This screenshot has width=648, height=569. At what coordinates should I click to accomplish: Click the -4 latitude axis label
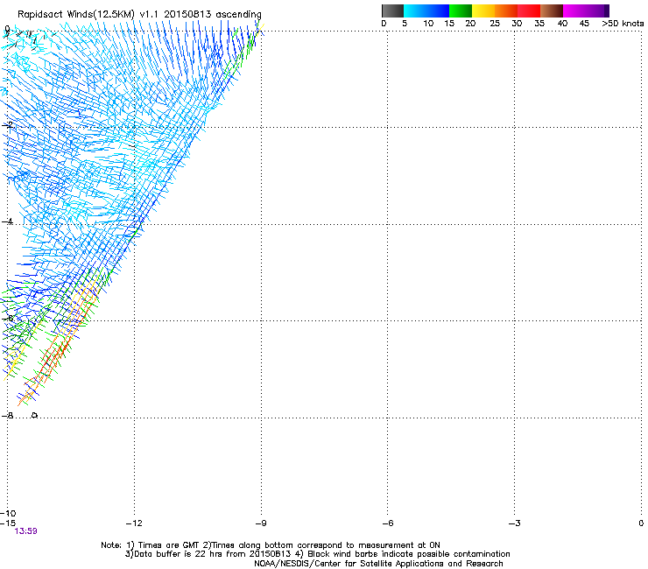point(7,221)
